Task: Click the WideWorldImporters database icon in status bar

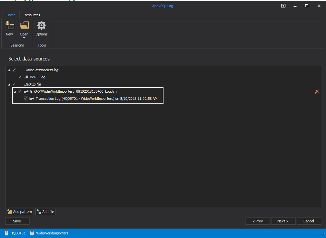Action: click(x=32, y=233)
